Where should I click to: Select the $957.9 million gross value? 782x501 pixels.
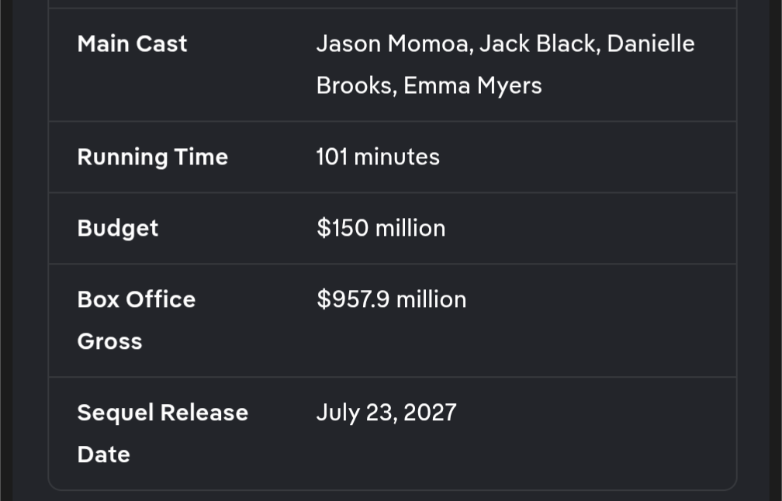pos(391,299)
